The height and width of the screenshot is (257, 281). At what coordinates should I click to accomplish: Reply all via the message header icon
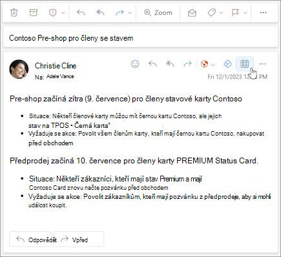(x=170, y=64)
